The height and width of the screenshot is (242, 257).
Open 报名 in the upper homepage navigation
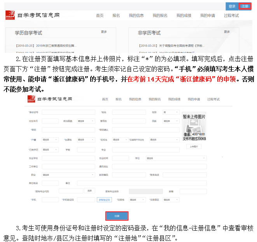click(x=116, y=16)
